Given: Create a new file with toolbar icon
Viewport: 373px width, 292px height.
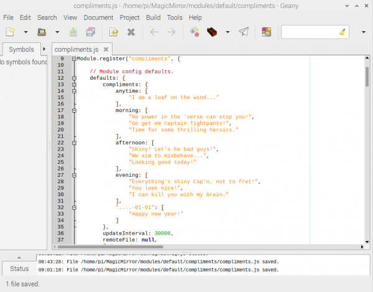Looking at the screenshot, I should 11,32.
